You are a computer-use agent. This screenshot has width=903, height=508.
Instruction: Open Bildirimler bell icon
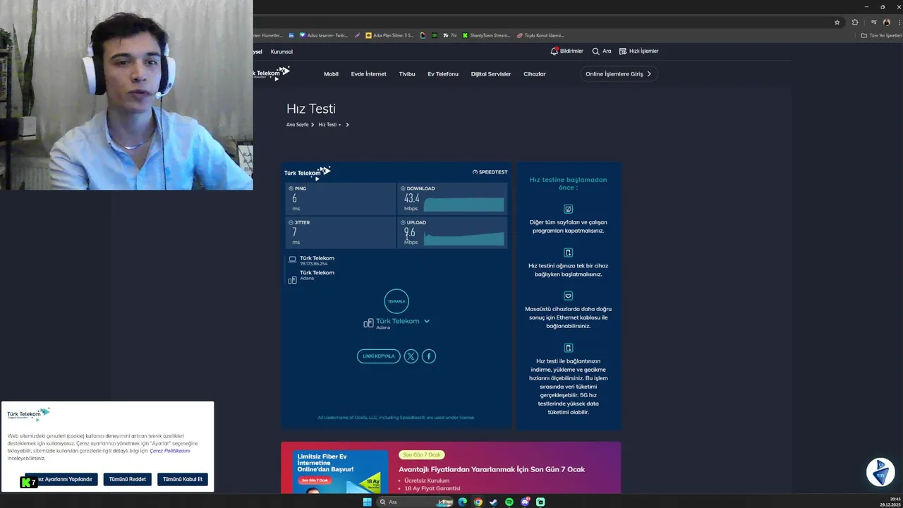click(554, 51)
